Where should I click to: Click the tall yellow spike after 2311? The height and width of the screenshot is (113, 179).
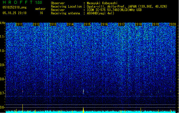click(x=22, y=108)
